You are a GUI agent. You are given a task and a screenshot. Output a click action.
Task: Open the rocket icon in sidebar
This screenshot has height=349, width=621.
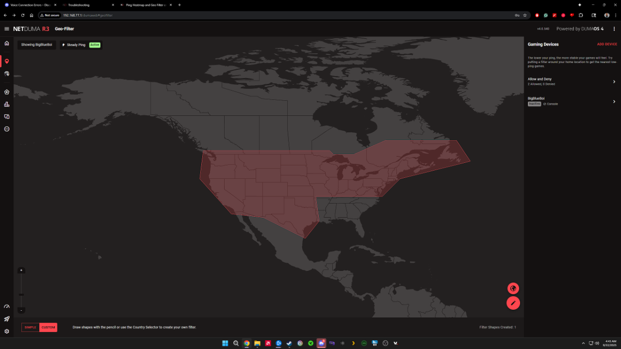(x=7, y=319)
